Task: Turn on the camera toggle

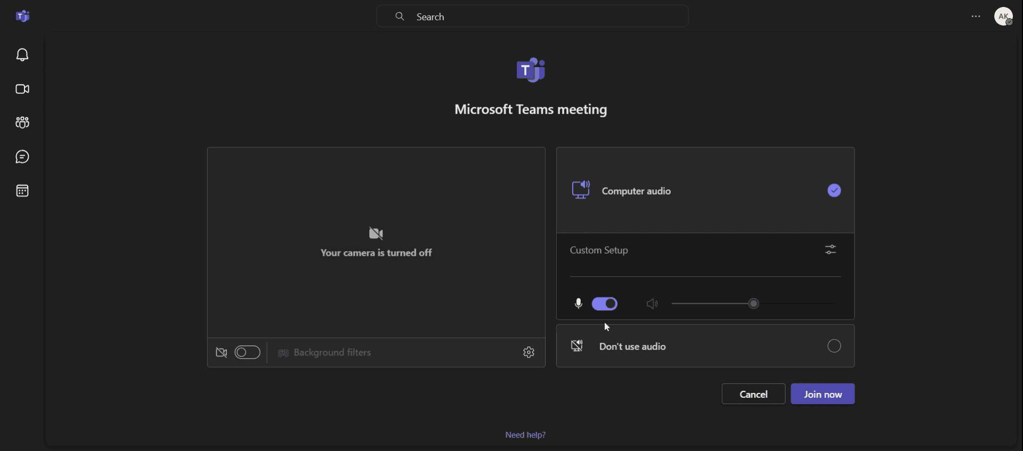Action: point(247,352)
